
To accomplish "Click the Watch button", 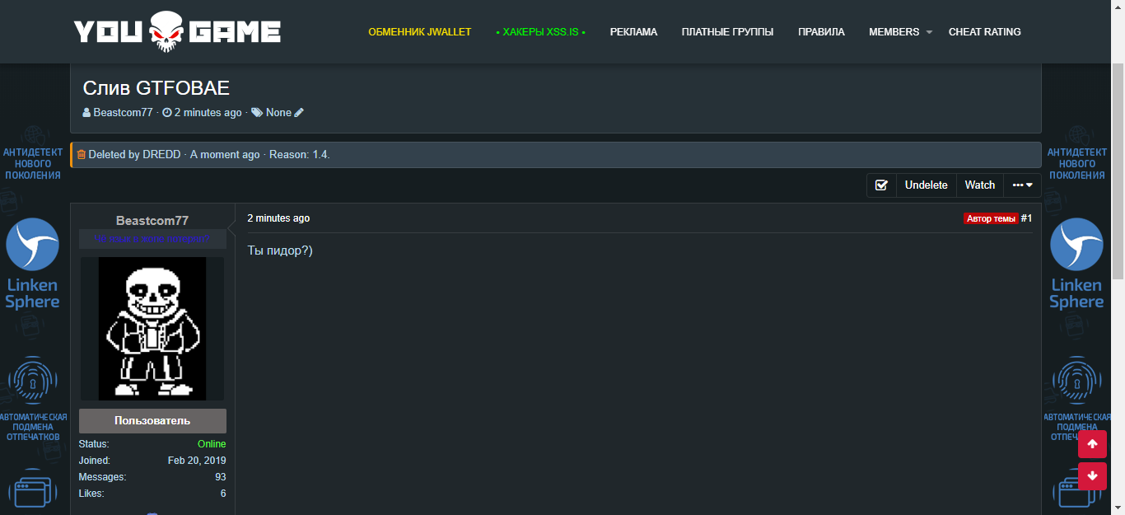I will (980, 185).
